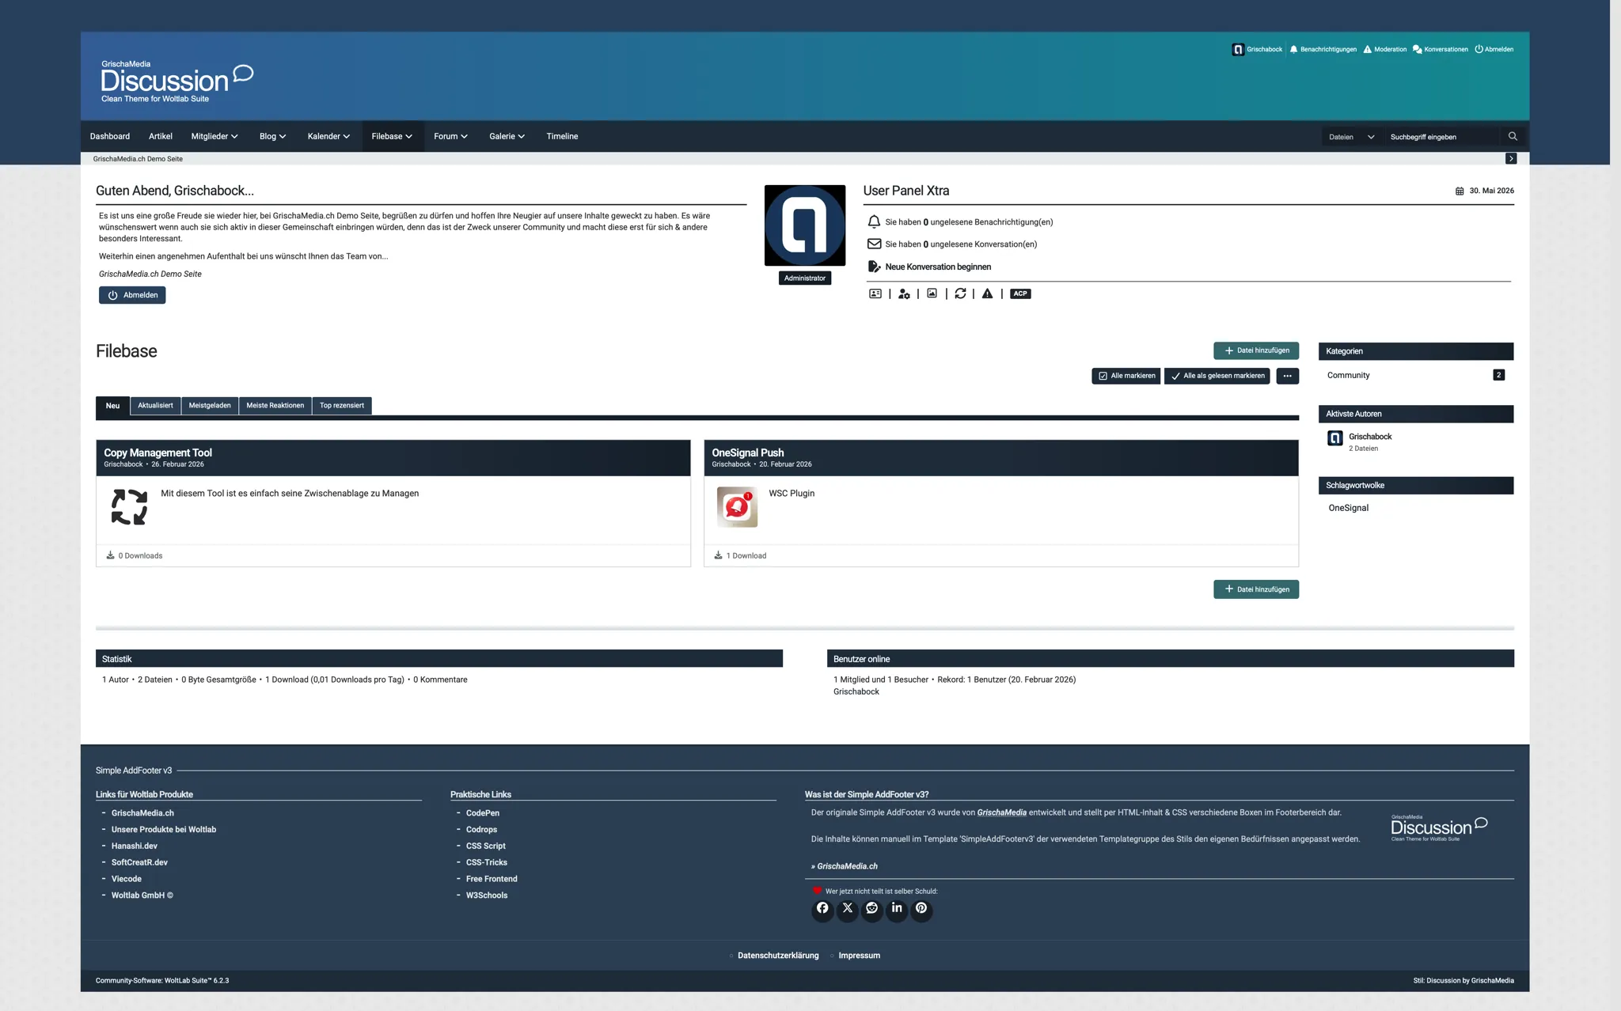Open the Copy Management Tool file title
Image resolution: width=1621 pixels, height=1011 pixels.
158,452
